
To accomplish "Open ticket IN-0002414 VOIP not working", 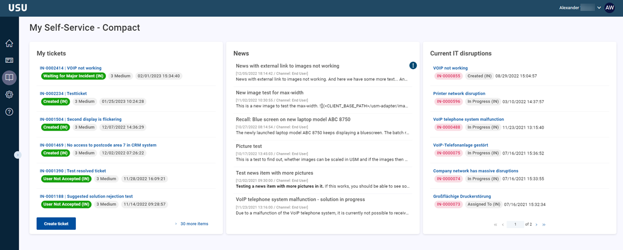I will [71, 68].
